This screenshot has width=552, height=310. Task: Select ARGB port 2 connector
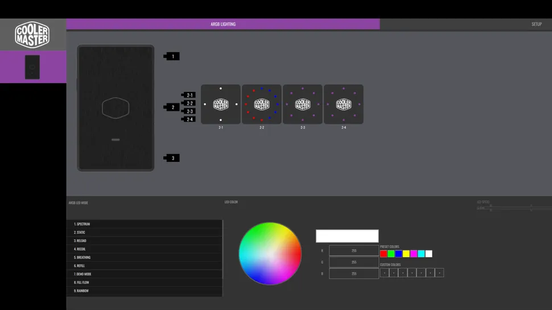pos(172,107)
